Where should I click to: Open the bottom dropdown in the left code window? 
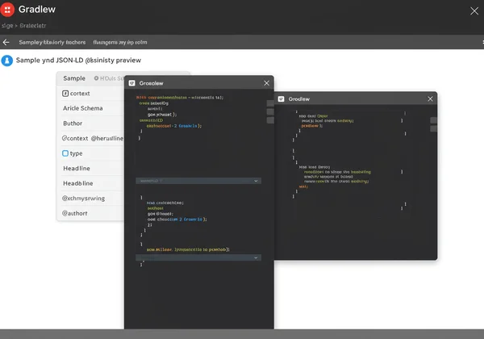198,257
